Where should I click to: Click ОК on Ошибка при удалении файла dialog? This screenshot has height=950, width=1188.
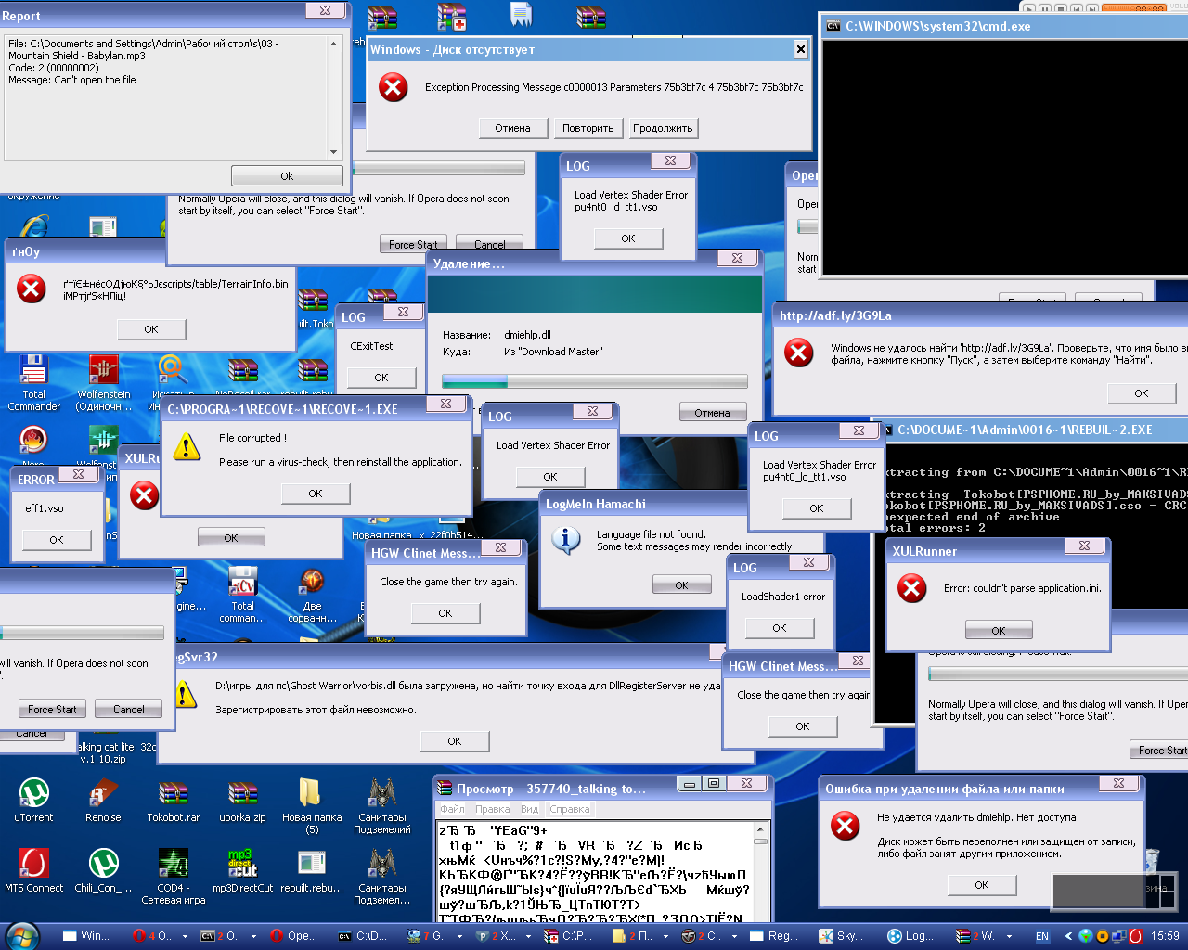point(982,885)
